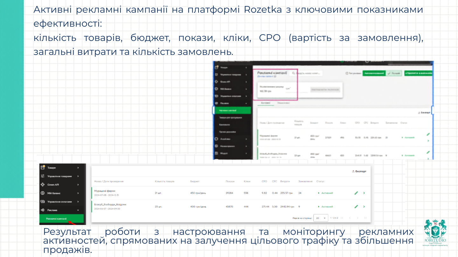Open the rows-per-page dropdown showing 20
This screenshot has width=458, height=257.
pos(321,218)
